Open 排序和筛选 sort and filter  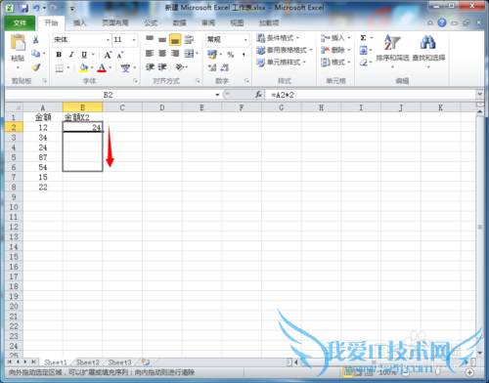[392, 51]
